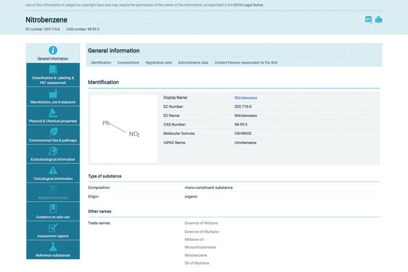
Task: Switch to Administrative data sub-tab
Action: 193,63
